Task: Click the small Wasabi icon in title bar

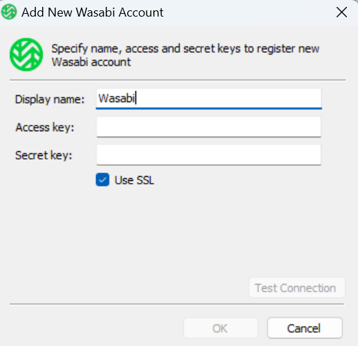Action: coord(9,12)
